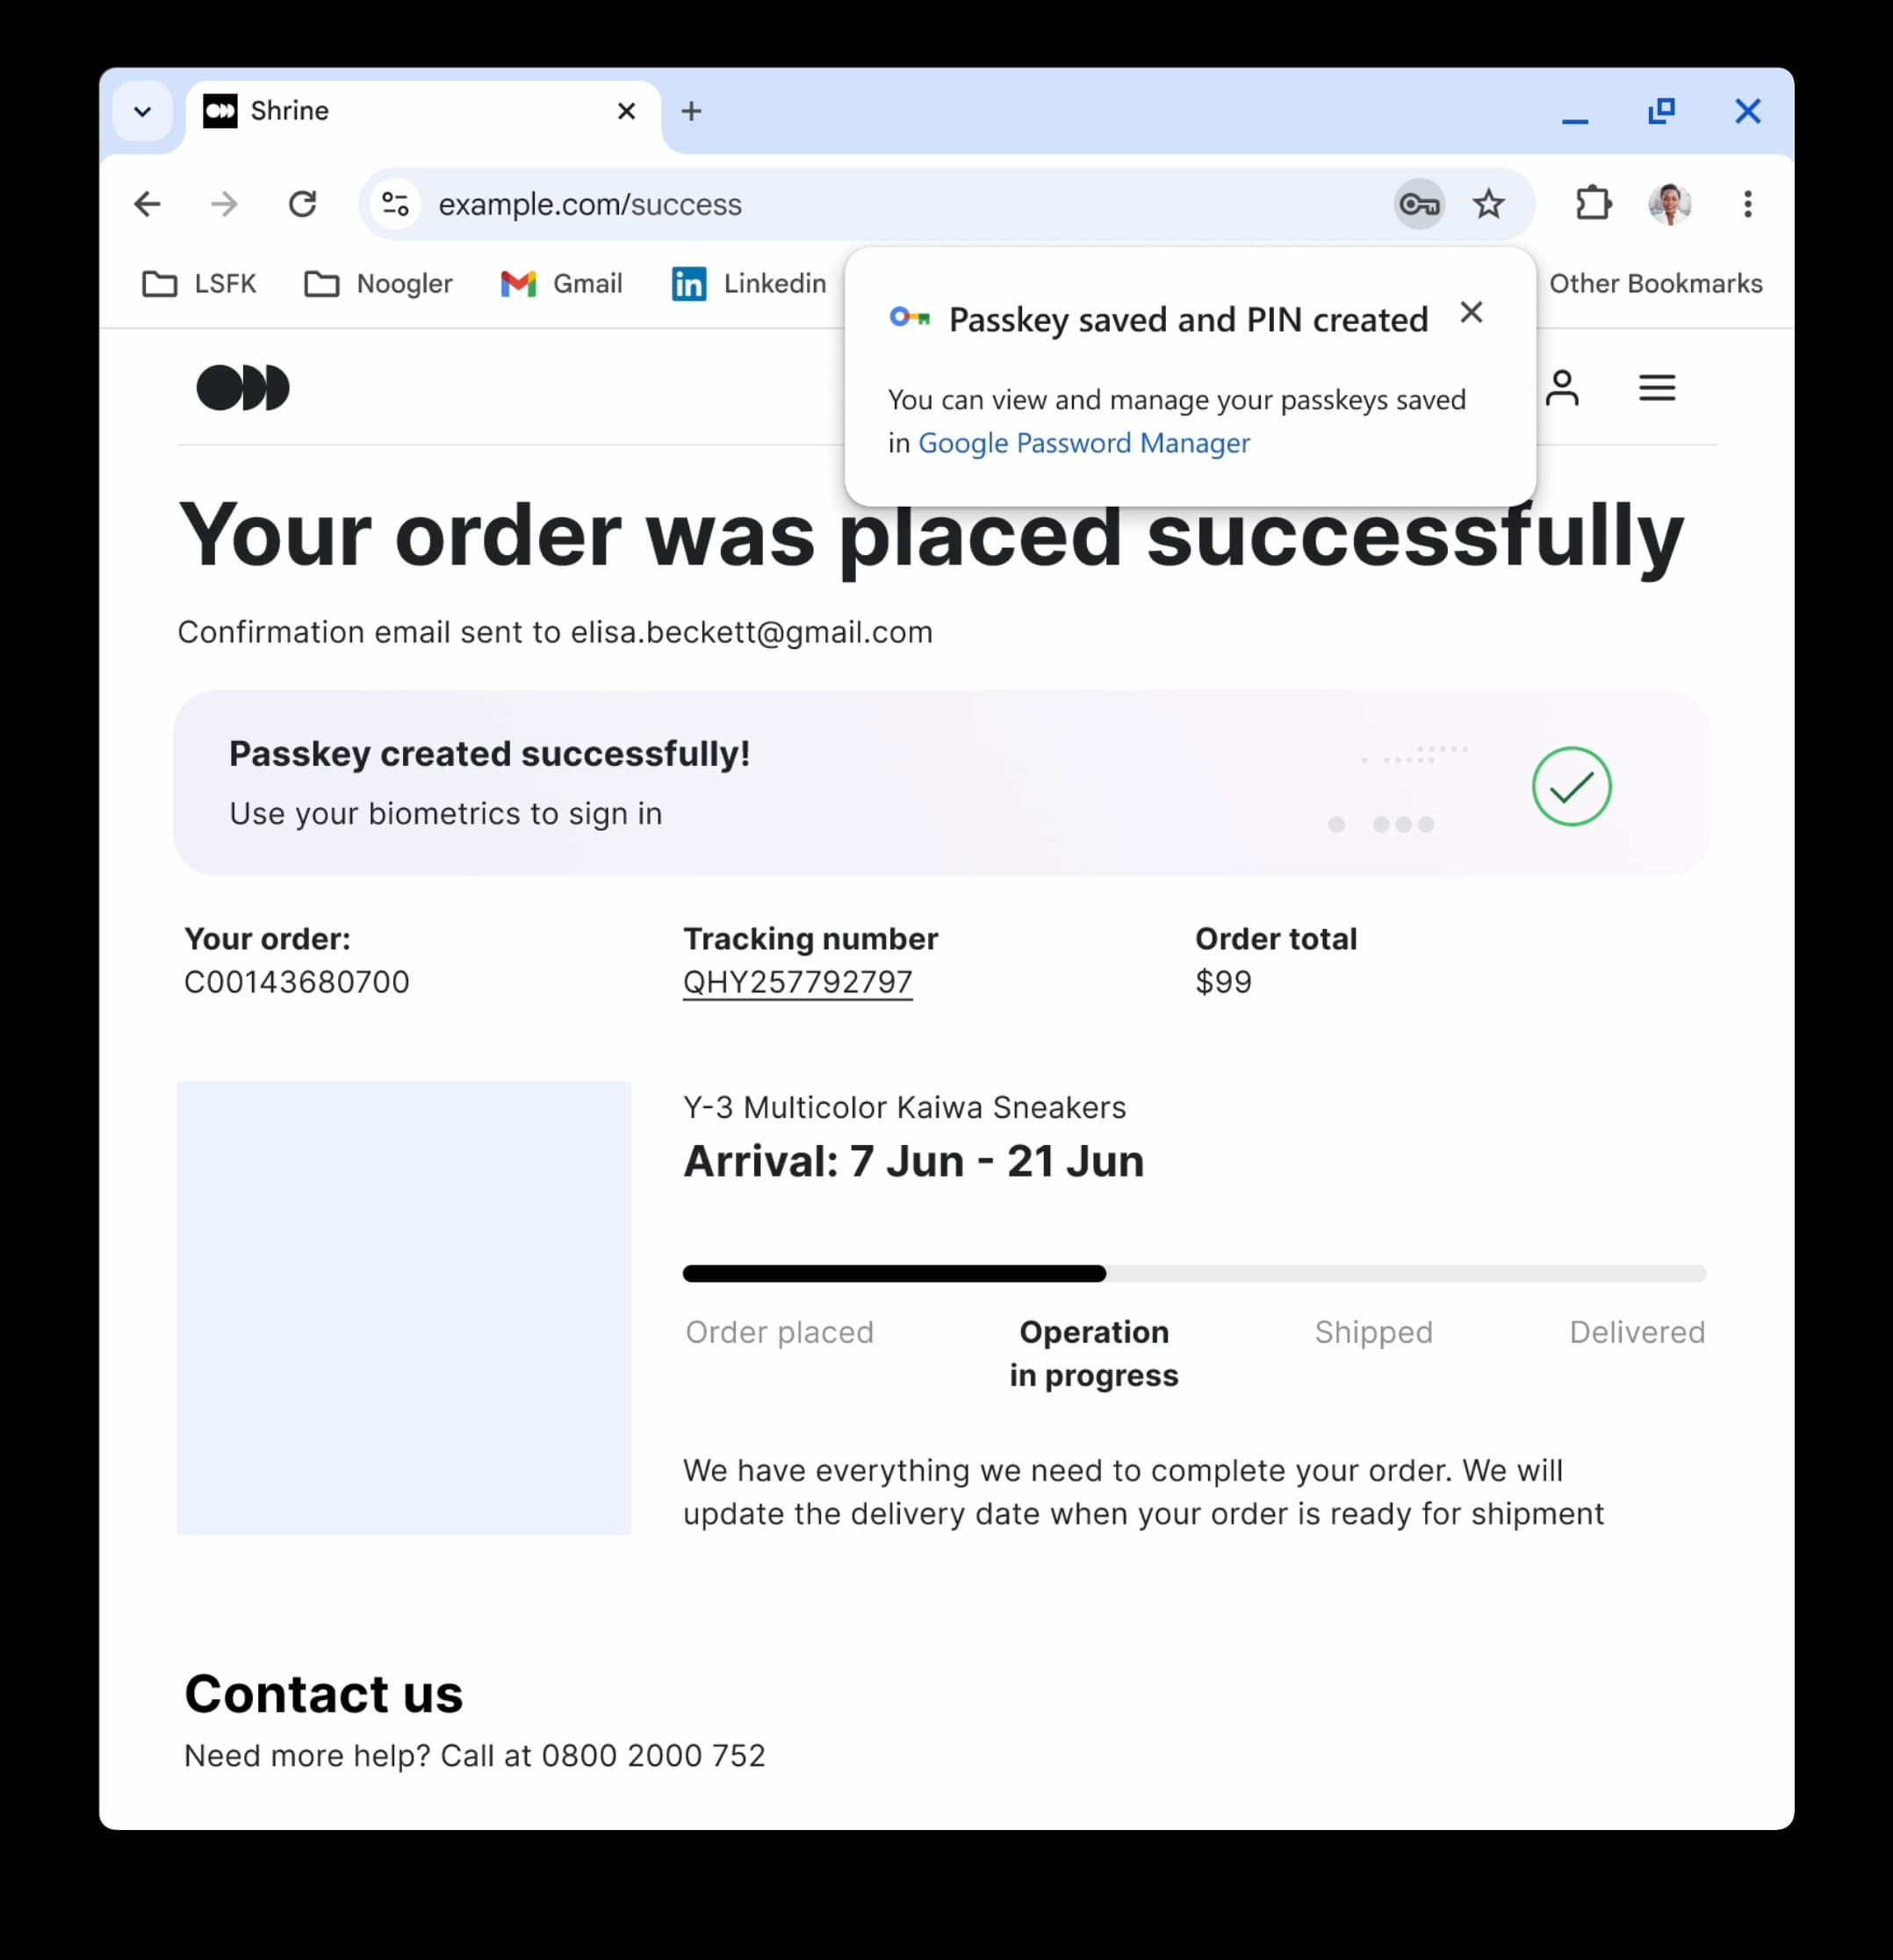This screenshot has width=1893, height=1960.
Task: Click the user account icon
Action: pos(1562,386)
